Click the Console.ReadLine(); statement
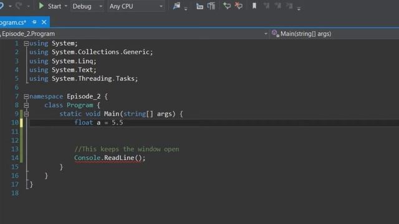399x224 pixels. pyautogui.click(x=110, y=158)
